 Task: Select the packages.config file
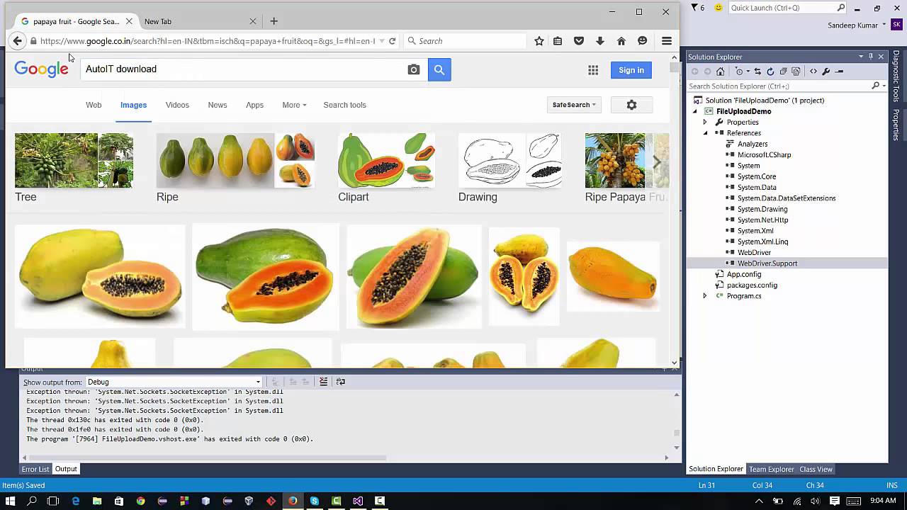[x=752, y=285]
